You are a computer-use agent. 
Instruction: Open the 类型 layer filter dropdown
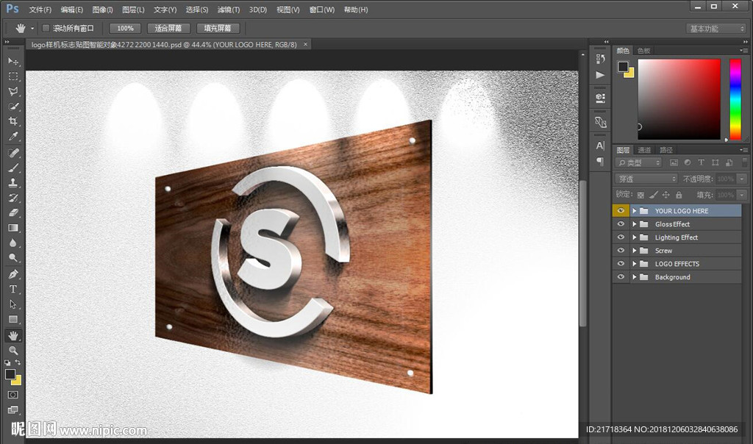click(639, 162)
